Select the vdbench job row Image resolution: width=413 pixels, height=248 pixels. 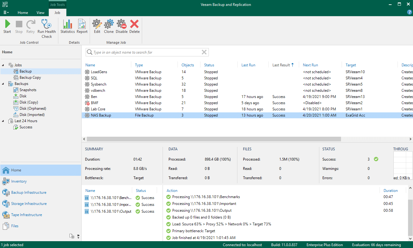pyautogui.click(x=247, y=91)
